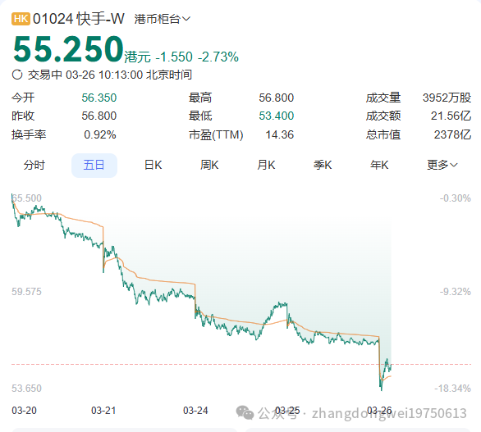Click the 03-20 date label on chart axis
Viewport: 481px width, 432px height.
(x=24, y=410)
